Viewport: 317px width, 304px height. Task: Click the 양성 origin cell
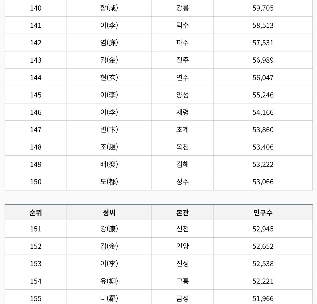[183, 95]
